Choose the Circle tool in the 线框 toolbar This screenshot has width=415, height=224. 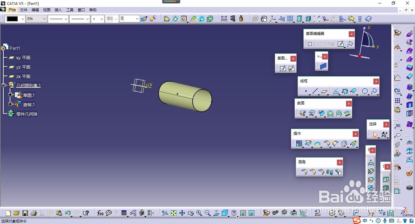click(x=365, y=92)
